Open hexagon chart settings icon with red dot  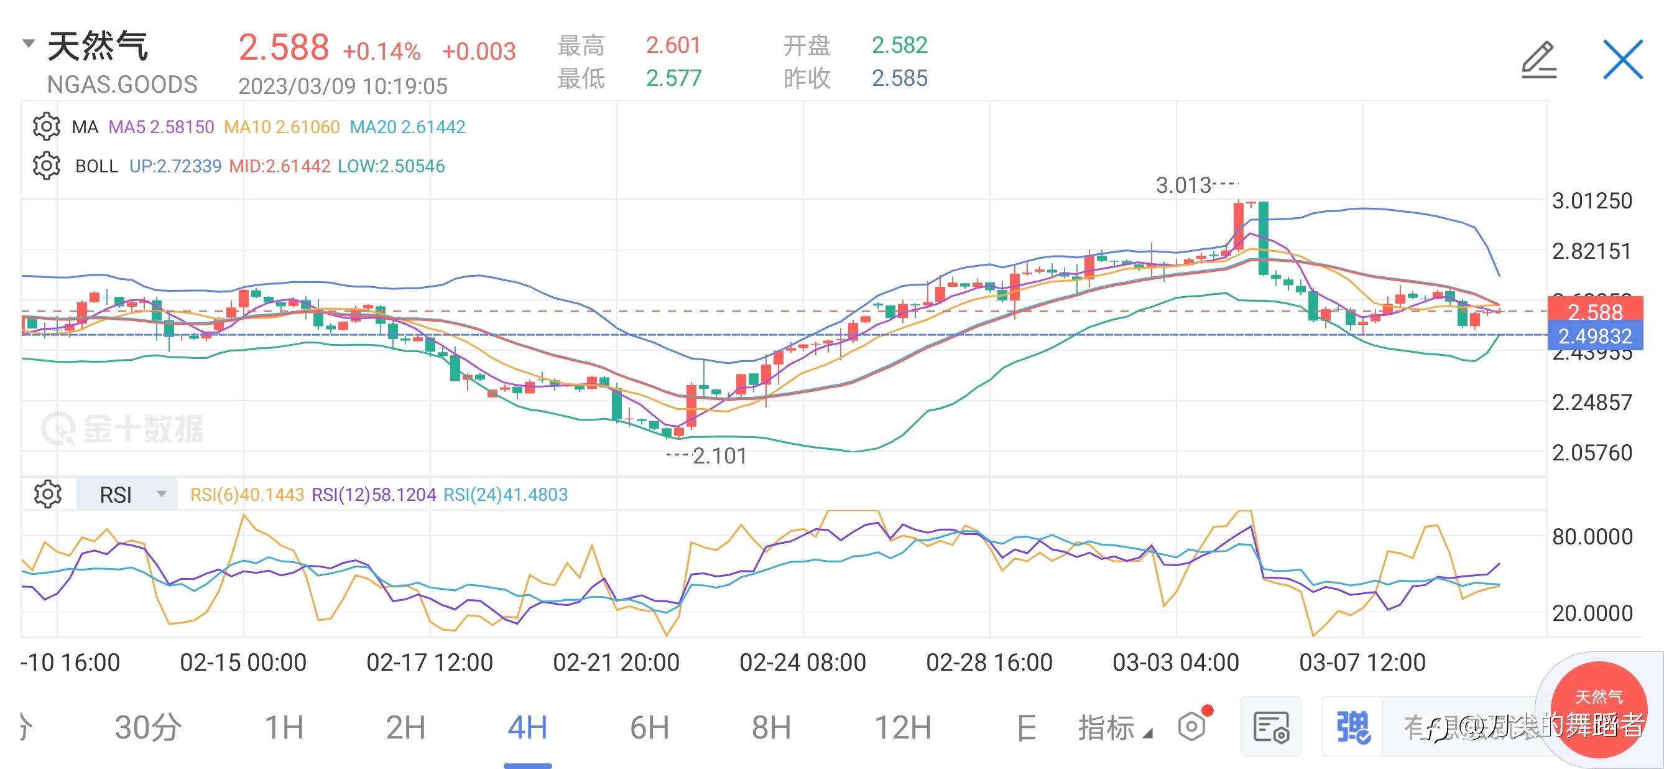point(1193,726)
